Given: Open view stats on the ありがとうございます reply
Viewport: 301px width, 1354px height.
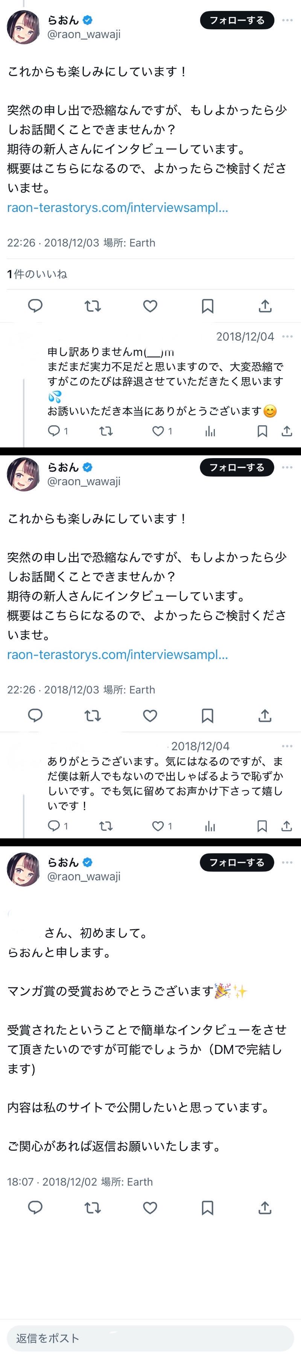Looking at the screenshot, I should point(210,826).
